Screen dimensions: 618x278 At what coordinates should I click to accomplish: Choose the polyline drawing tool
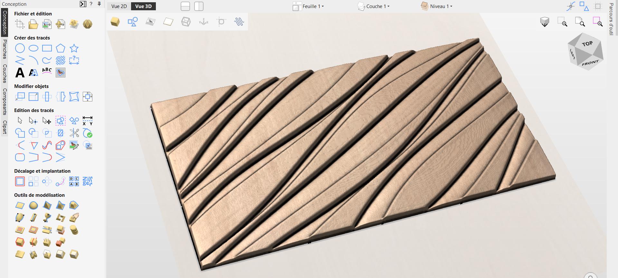click(20, 60)
